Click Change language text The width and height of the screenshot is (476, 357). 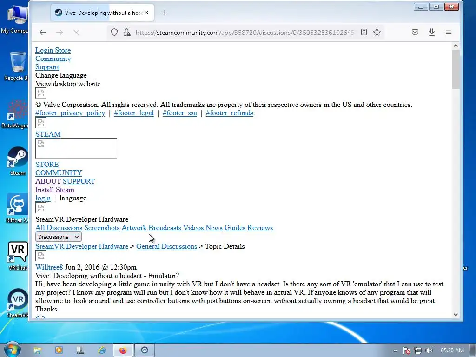61,75
